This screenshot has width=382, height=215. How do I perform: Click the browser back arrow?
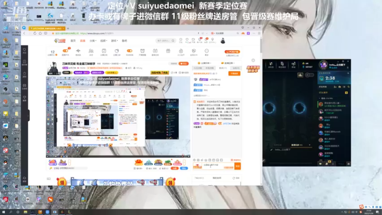point(24,33)
